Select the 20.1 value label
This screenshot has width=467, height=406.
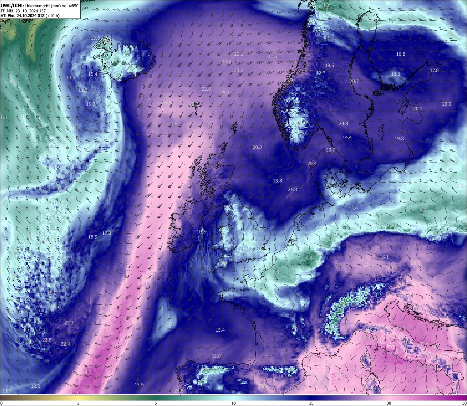coord(418,109)
